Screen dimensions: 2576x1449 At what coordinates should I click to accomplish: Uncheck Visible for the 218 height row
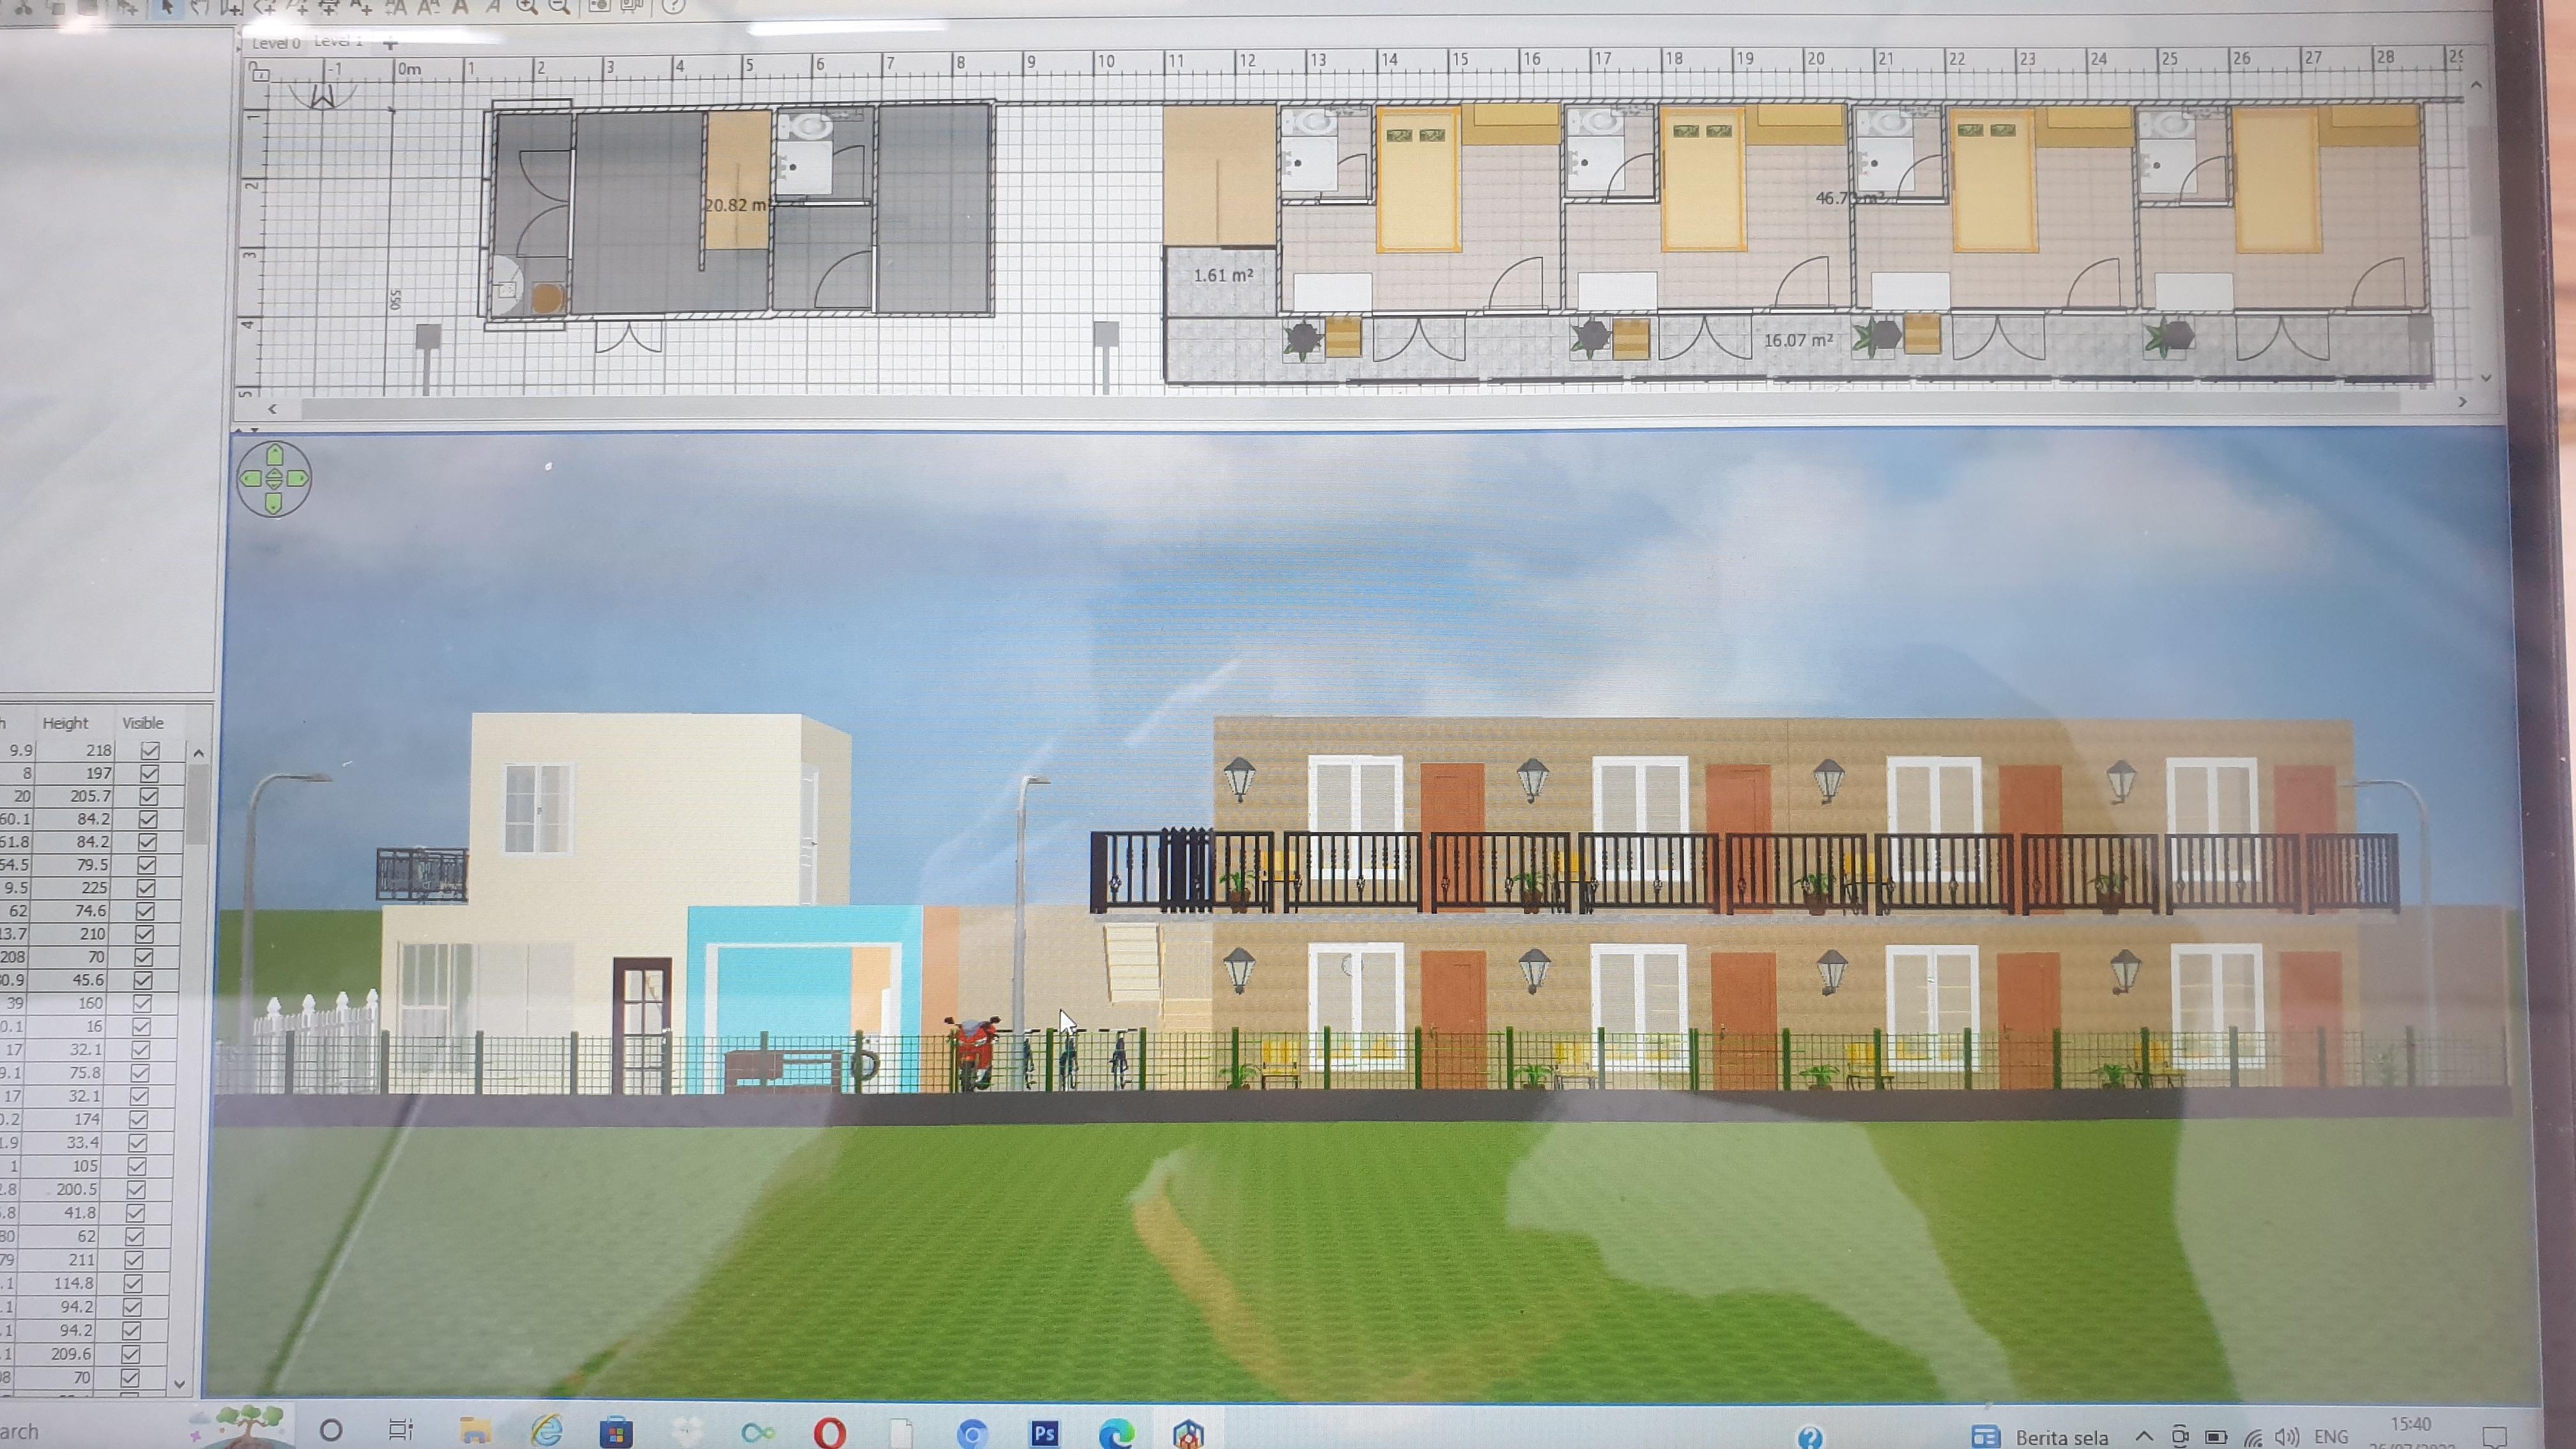coord(151,750)
